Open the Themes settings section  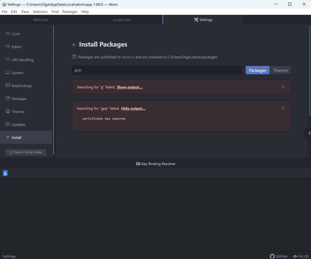19,111
